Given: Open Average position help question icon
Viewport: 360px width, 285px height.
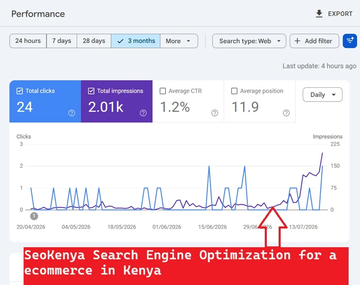Looking at the screenshot, I should [286, 113].
